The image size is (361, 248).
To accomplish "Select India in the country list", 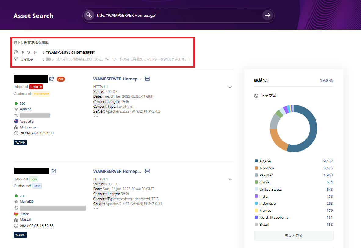I will (x=263, y=197).
